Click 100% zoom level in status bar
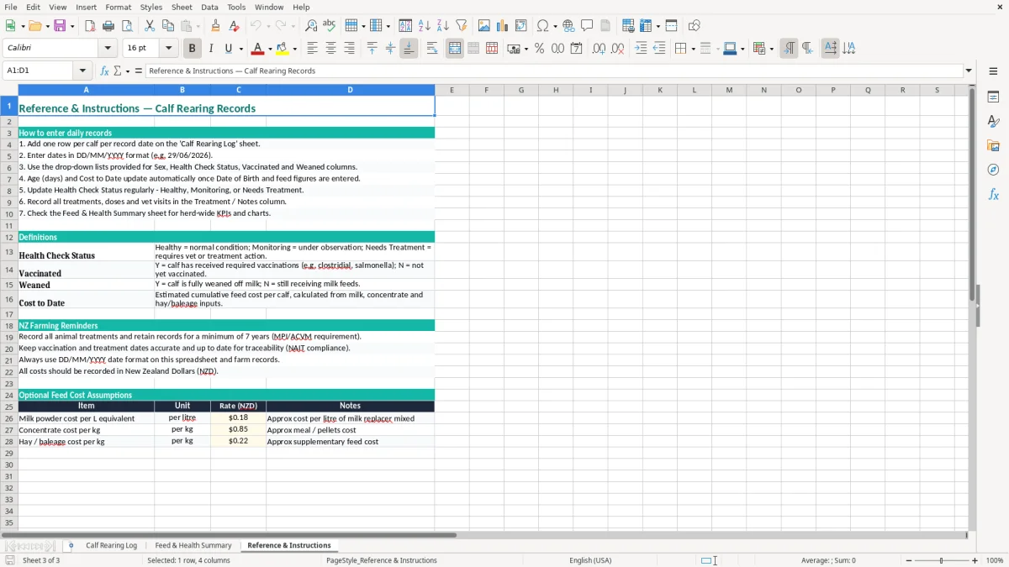 995,560
